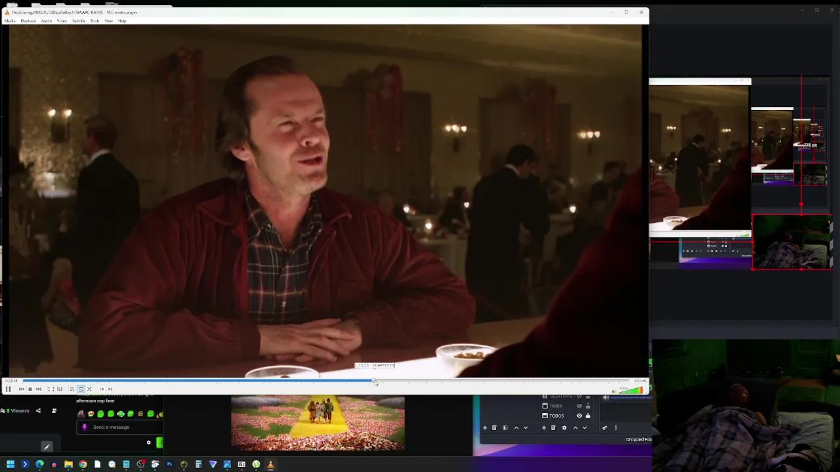Click the pencil edit button
The image size is (840, 472).
(47, 447)
